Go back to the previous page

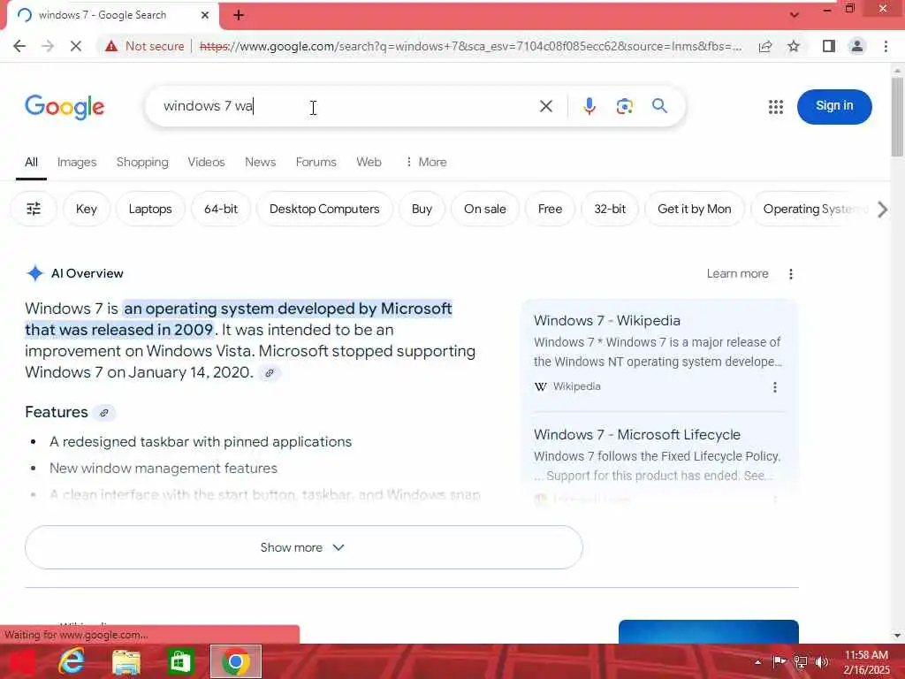click(x=19, y=46)
